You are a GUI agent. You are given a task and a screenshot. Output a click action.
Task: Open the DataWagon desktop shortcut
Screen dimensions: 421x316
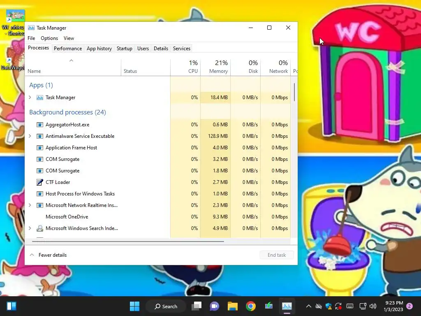pos(12,56)
